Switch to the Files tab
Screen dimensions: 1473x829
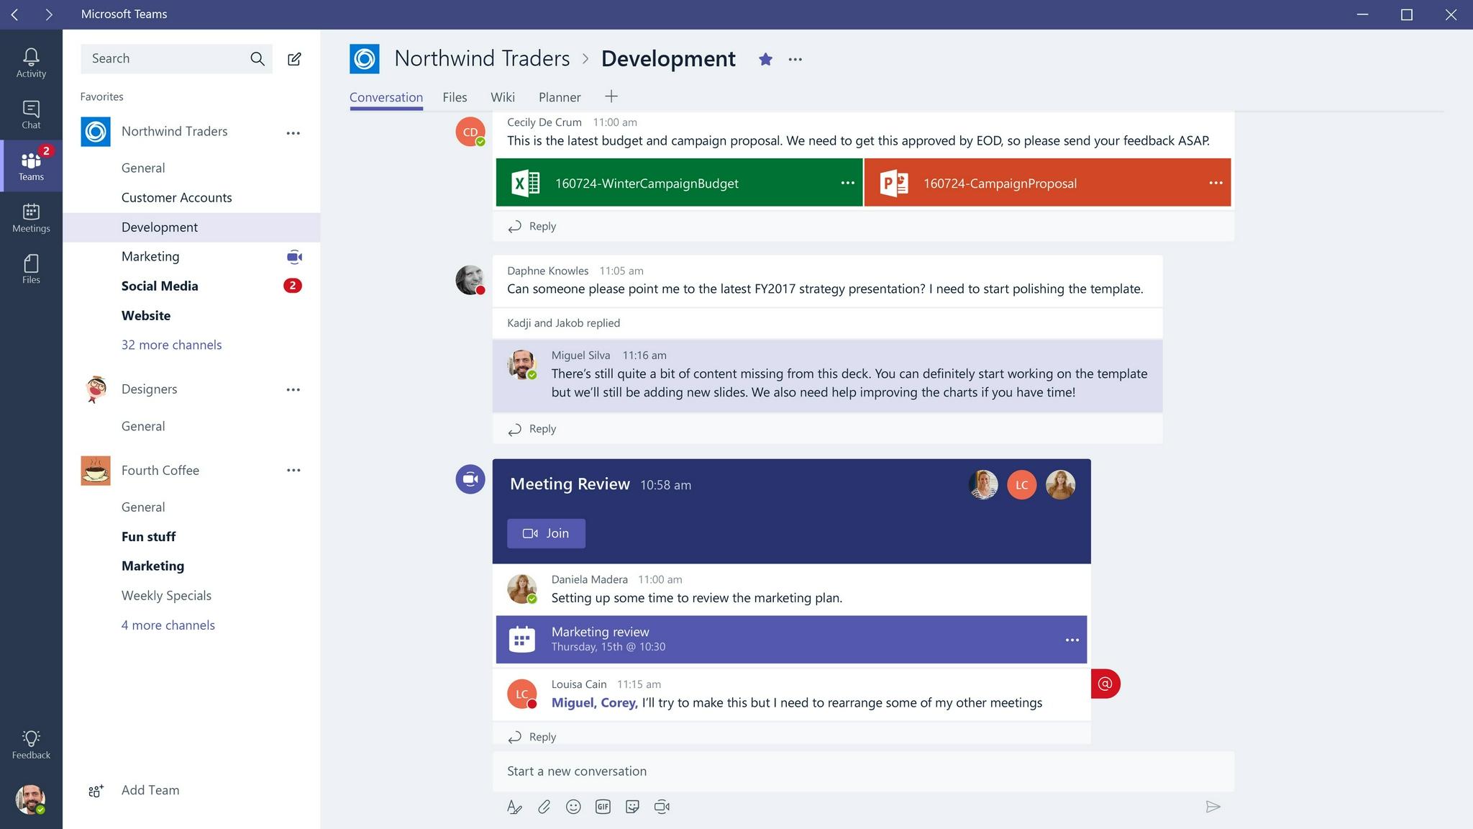point(455,96)
